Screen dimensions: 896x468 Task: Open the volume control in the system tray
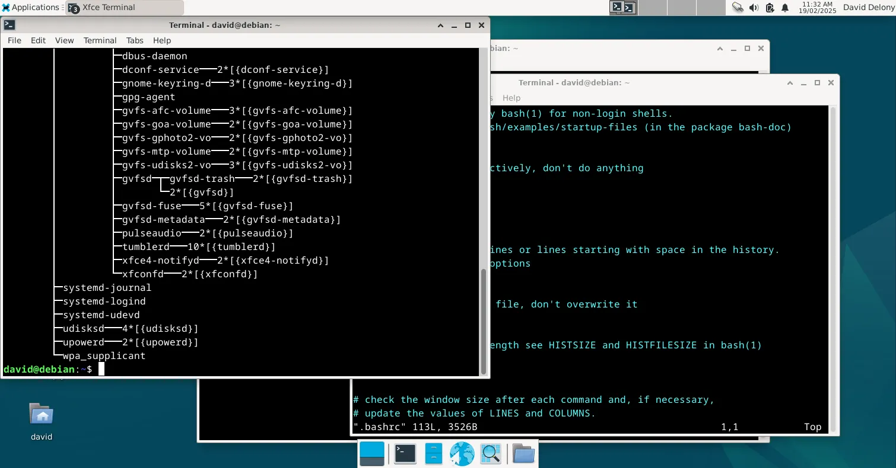pos(753,8)
